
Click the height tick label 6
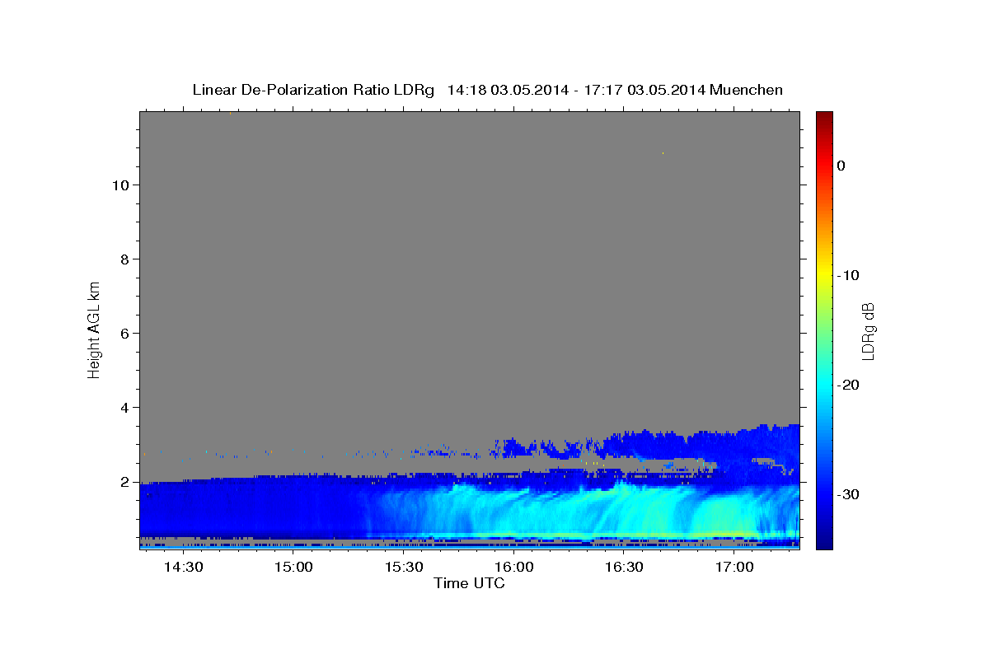tap(125, 334)
